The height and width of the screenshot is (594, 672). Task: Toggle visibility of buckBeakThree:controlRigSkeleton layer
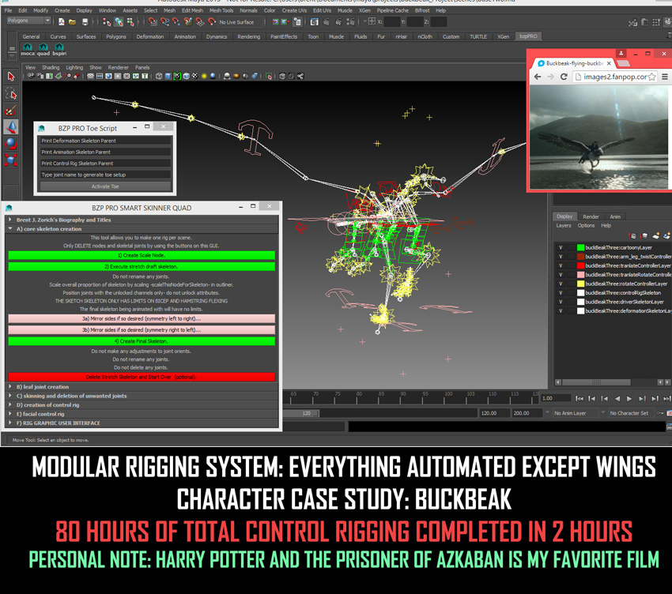pyautogui.click(x=561, y=293)
